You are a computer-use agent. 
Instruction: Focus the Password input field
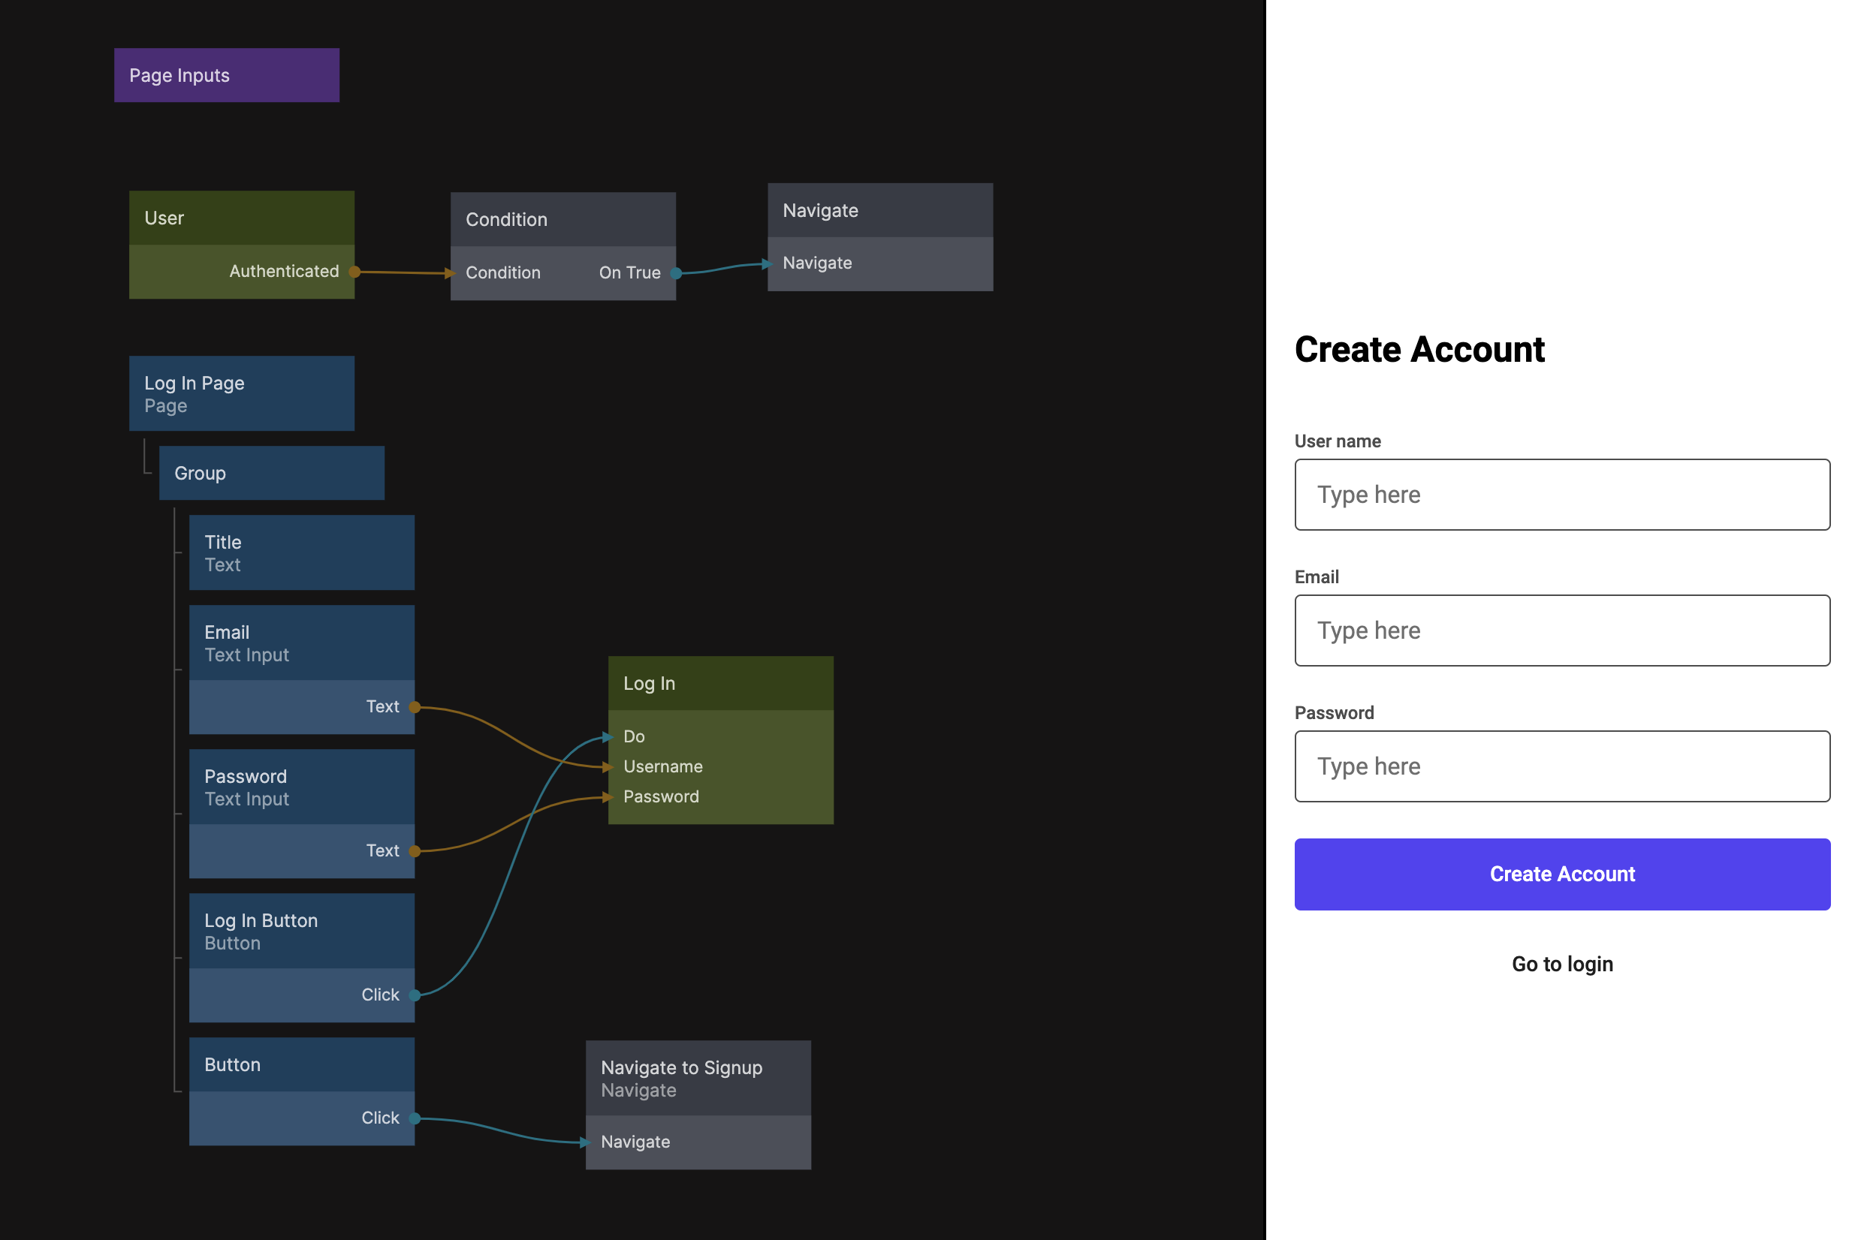click(x=1562, y=766)
